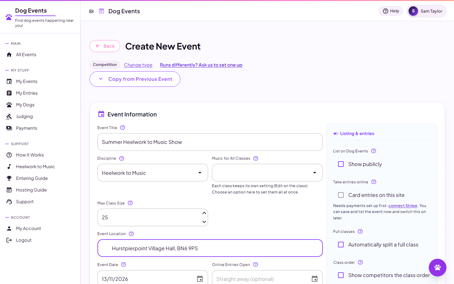Open the Class order help icon

click(x=360, y=262)
